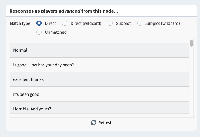Select the "excellent thanks" response row
This screenshot has width=200, height=137.
point(99,79)
